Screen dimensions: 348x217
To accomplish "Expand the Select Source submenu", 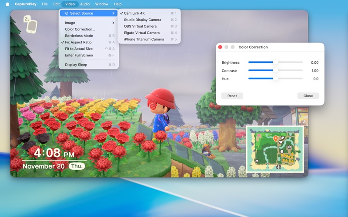I will (89, 13).
